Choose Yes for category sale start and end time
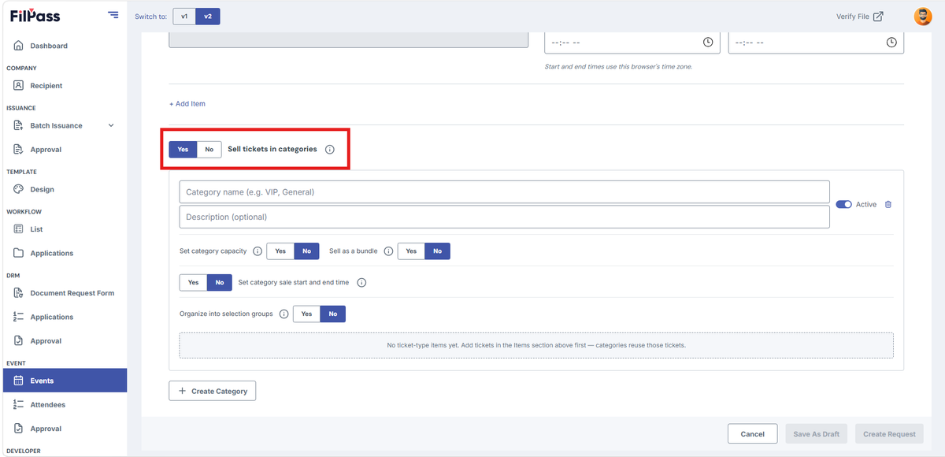This screenshot has width=945, height=457. [x=194, y=282]
